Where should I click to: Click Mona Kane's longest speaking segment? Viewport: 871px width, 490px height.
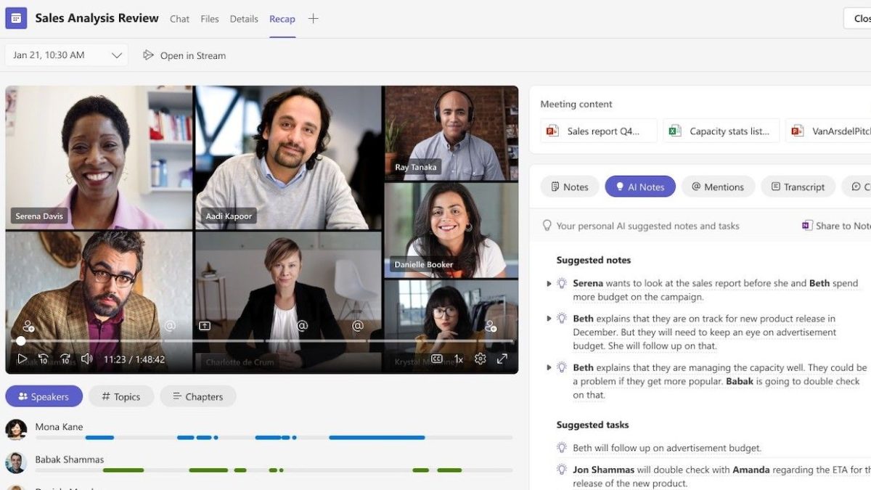[377, 438]
